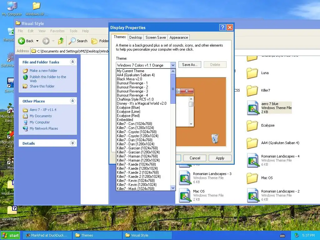The image size is (320, 240).
Task: Select the Themes tab
Action: point(120,37)
